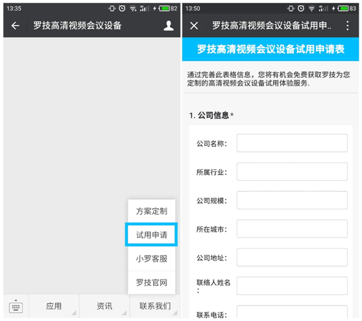Expand the 应用 bottom menu
This screenshot has width=362, height=321.
point(54,306)
